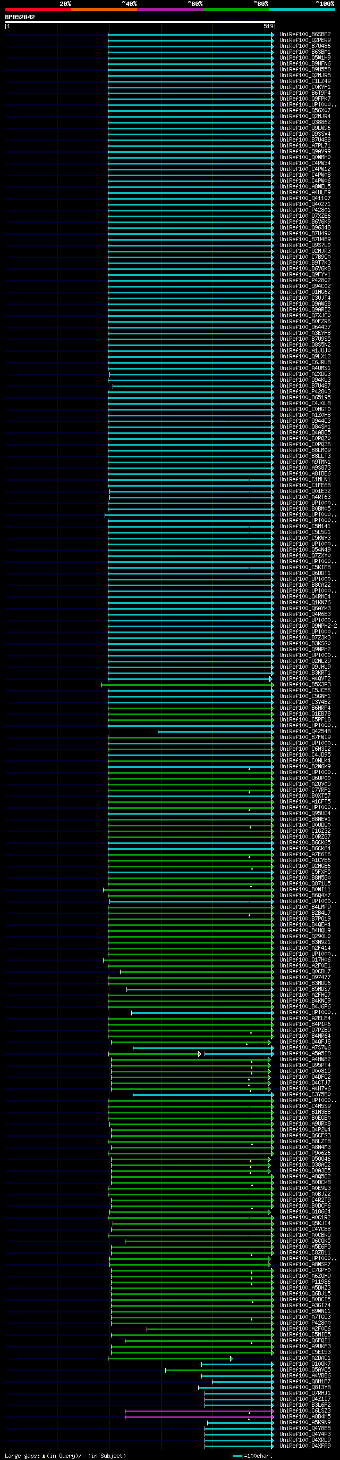
Task: Select hit label UniRef100_C4PW34
Action: pyautogui.click(x=305, y=163)
